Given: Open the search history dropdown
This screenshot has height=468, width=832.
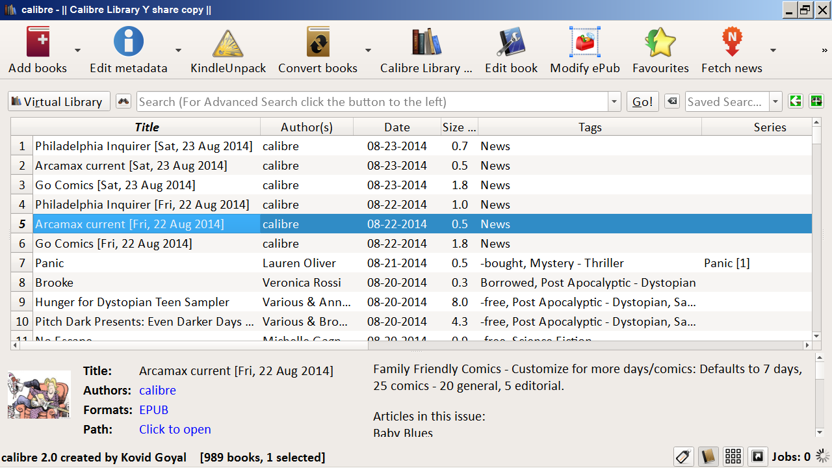Looking at the screenshot, I should point(615,101).
